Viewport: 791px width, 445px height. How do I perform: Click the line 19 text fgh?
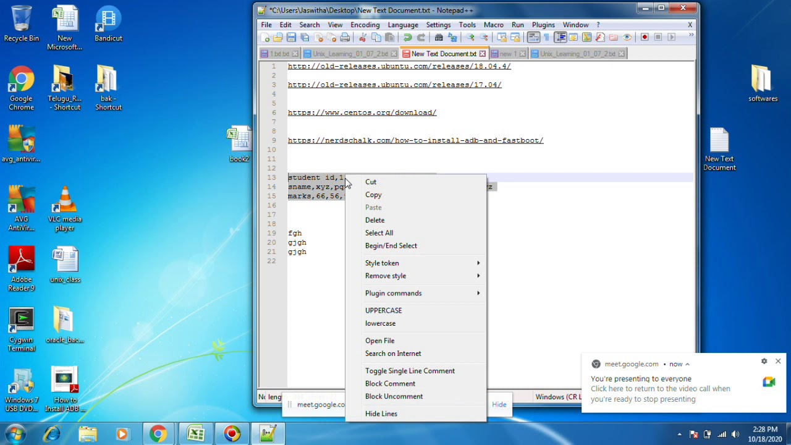pos(295,233)
